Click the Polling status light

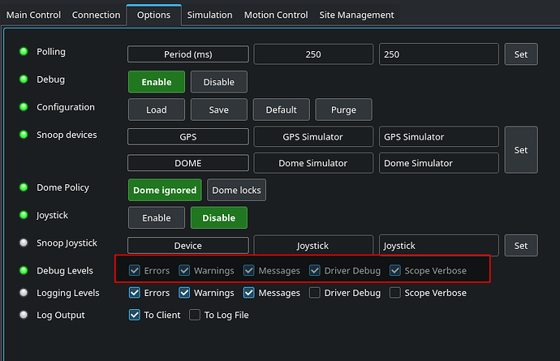(x=24, y=51)
